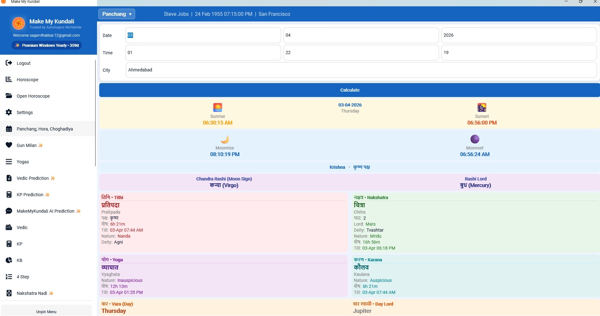The image size is (600, 316).
Task: Open the Horoscope chart icon
Action: coord(9,79)
